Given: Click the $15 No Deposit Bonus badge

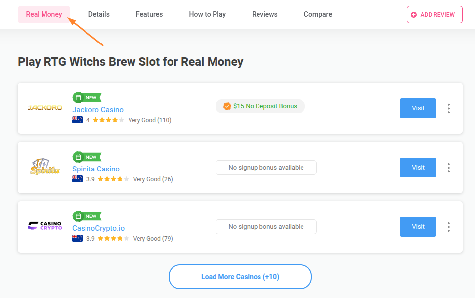Looking at the screenshot, I should point(260,106).
